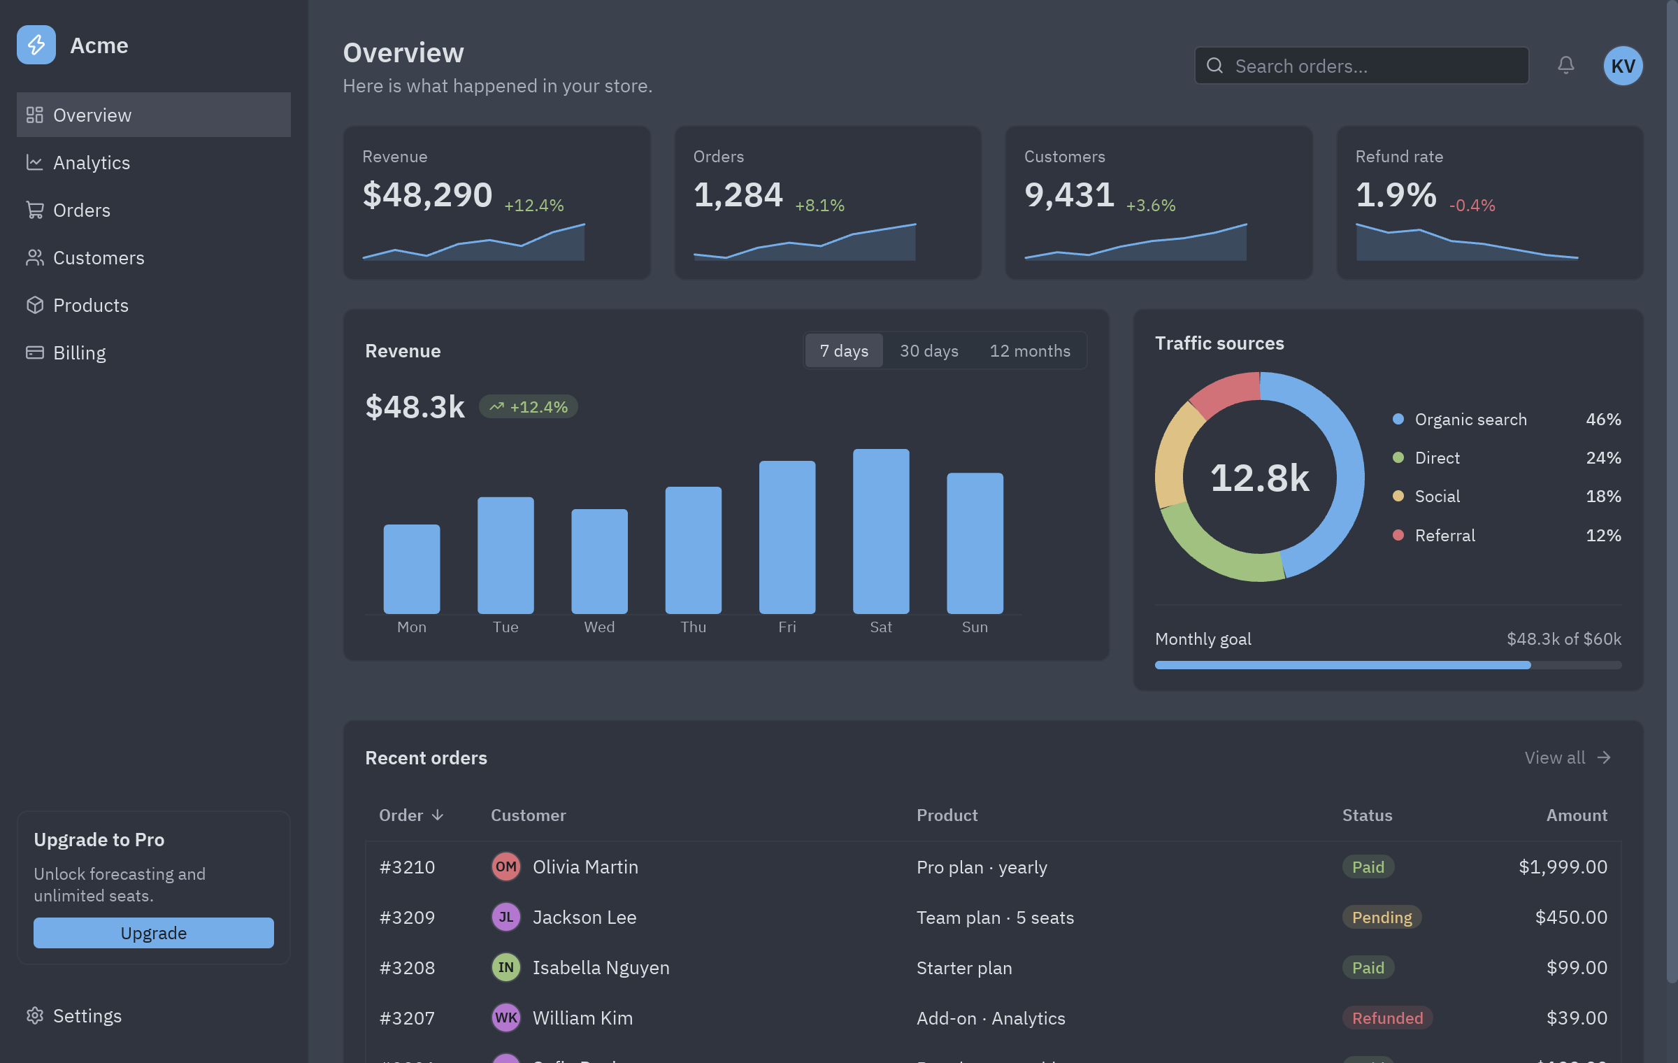Click the JL avatar for Jackson Lee
This screenshot has height=1063, width=1678.
tap(505, 918)
